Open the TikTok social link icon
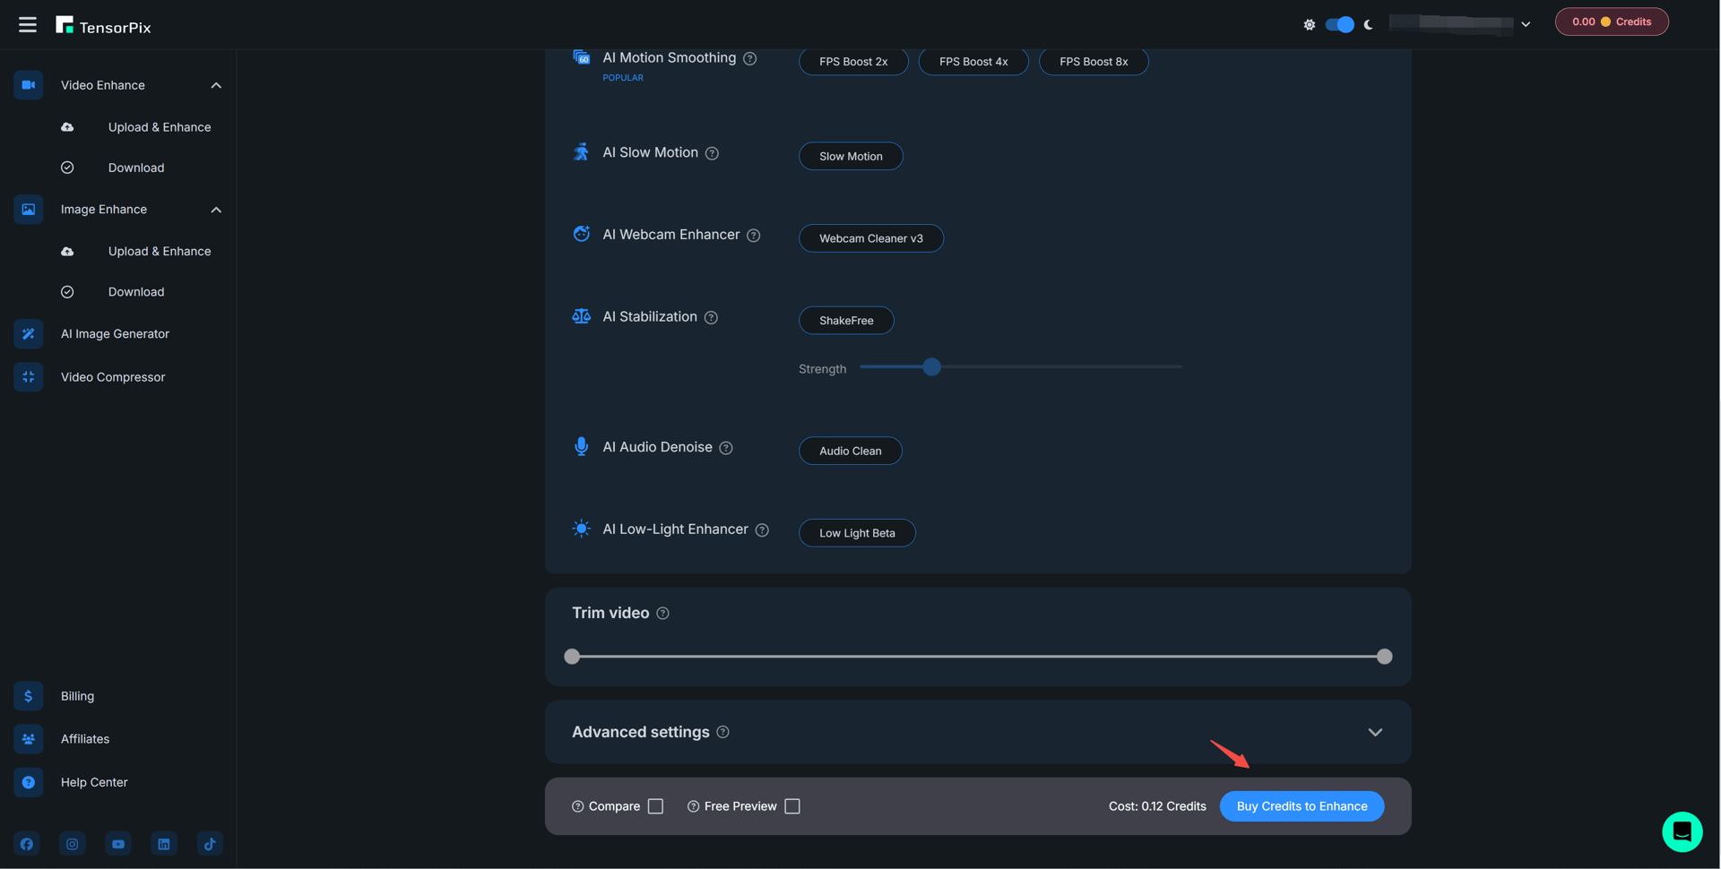The image size is (1721, 869). pyautogui.click(x=210, y=844)
